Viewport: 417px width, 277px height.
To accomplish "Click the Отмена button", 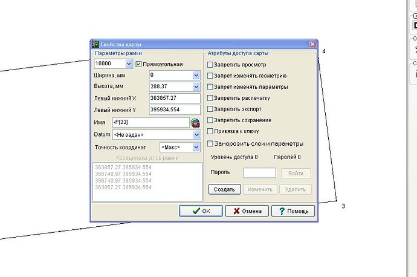I will 247,211.
